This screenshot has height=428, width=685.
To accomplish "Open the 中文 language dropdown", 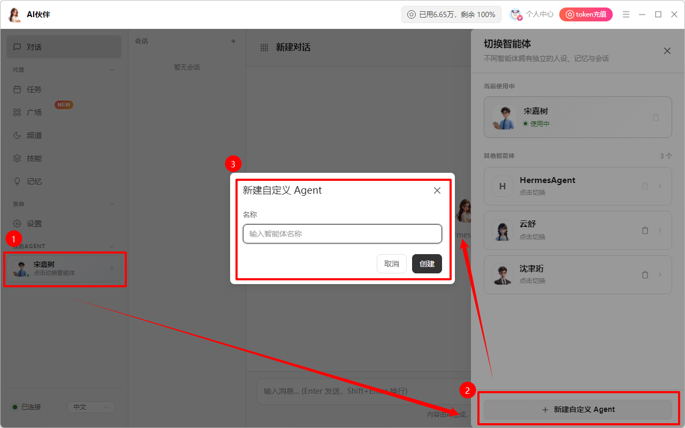I will click(91, 407).
